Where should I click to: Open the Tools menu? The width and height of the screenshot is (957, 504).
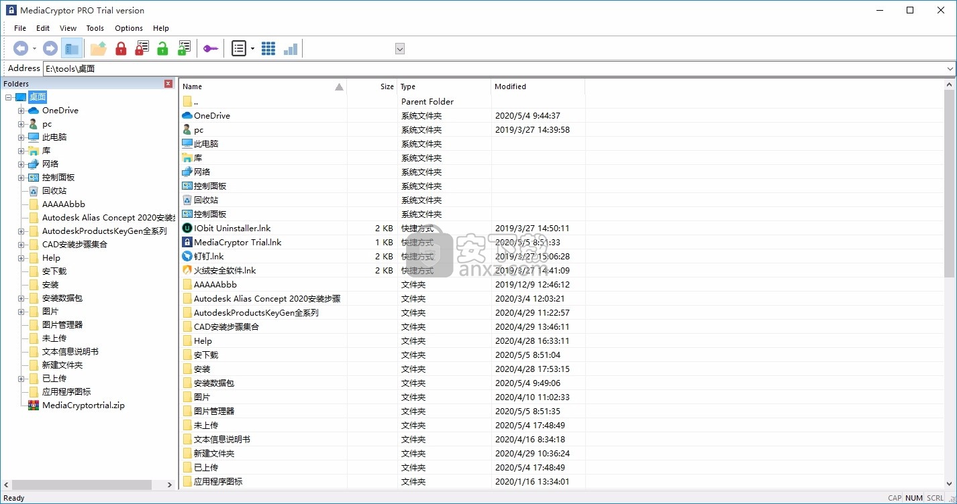point(95,28)
